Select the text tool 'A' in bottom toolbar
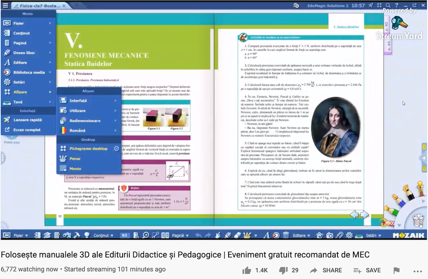Image resolution: width=428 pixels, height=279 pixels. pos(266,235)
